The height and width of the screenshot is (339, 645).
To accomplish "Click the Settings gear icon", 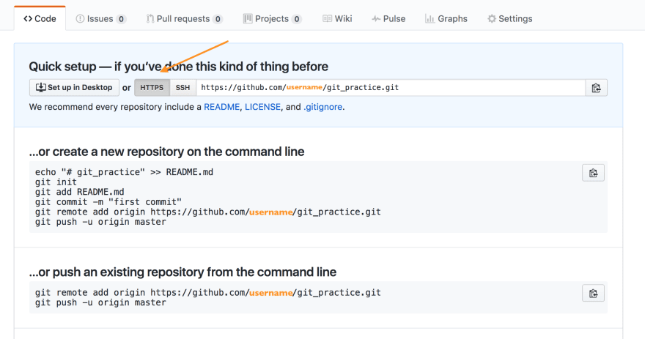I will 492,19.
